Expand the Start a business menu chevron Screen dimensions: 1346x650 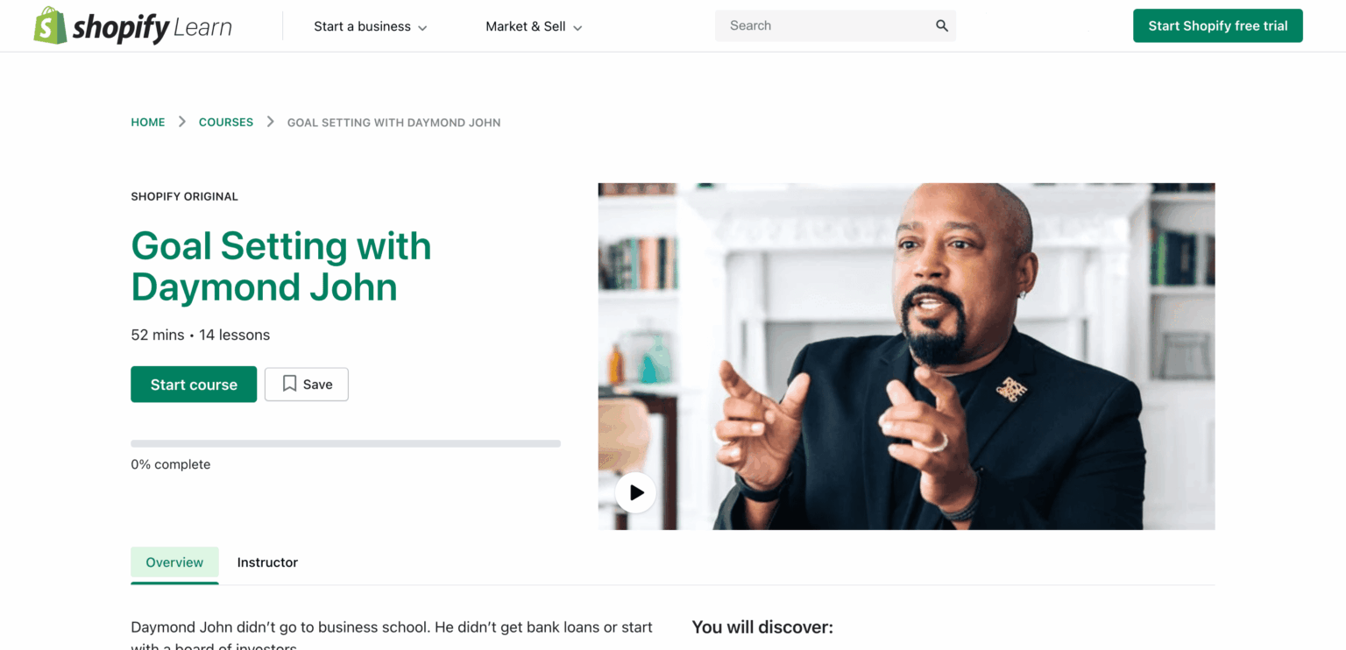[424, 27]
